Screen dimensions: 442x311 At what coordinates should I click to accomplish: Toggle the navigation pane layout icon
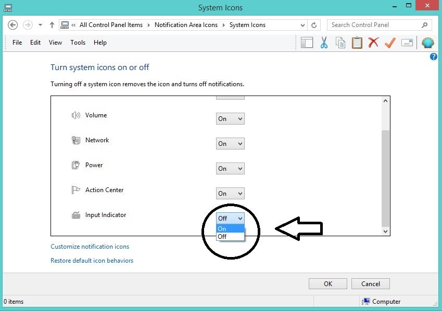(307, 43)
